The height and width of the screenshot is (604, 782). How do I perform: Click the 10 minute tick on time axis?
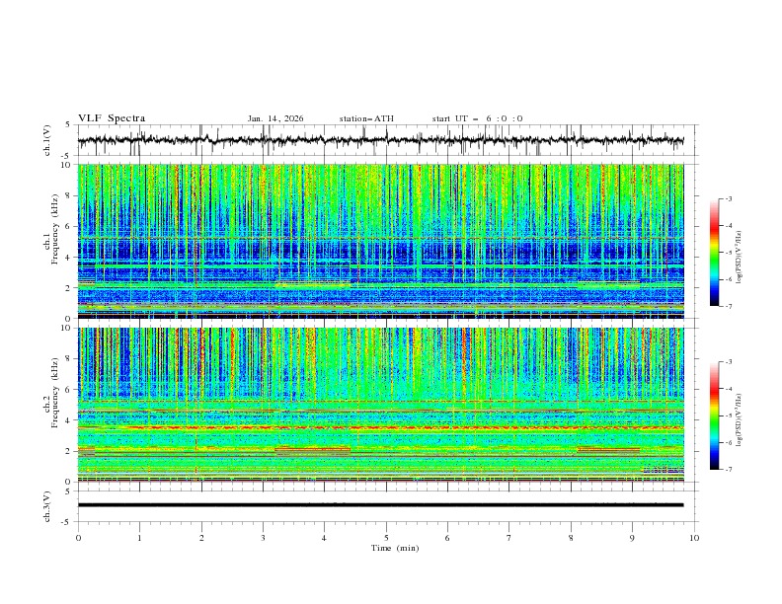[694, 536]
